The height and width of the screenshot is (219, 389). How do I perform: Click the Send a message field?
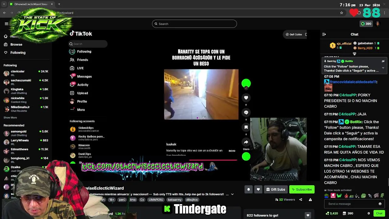click(350, 204)
